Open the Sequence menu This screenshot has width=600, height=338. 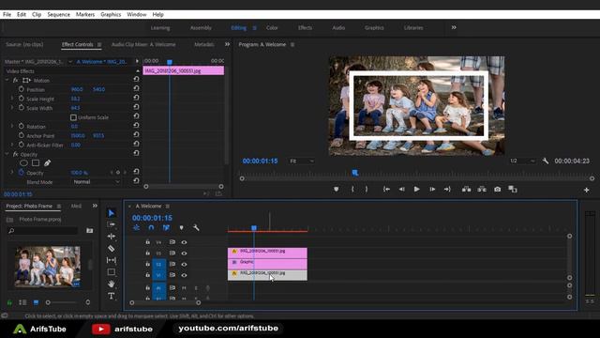(x=58, y=15)
